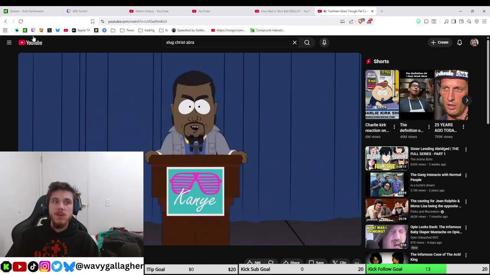This screenshot has width=490, height=275.
Task: Open Brave Rewards triangle icon
Action: coord(369,21)
